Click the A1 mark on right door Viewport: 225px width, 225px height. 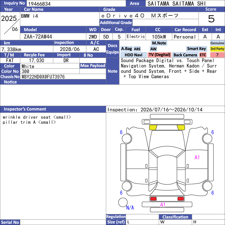pyautogui.click(x=197, y=157)
